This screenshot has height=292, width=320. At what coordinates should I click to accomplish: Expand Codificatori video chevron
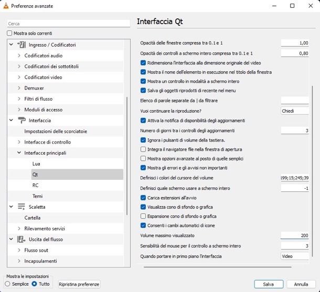click(19, 77)
